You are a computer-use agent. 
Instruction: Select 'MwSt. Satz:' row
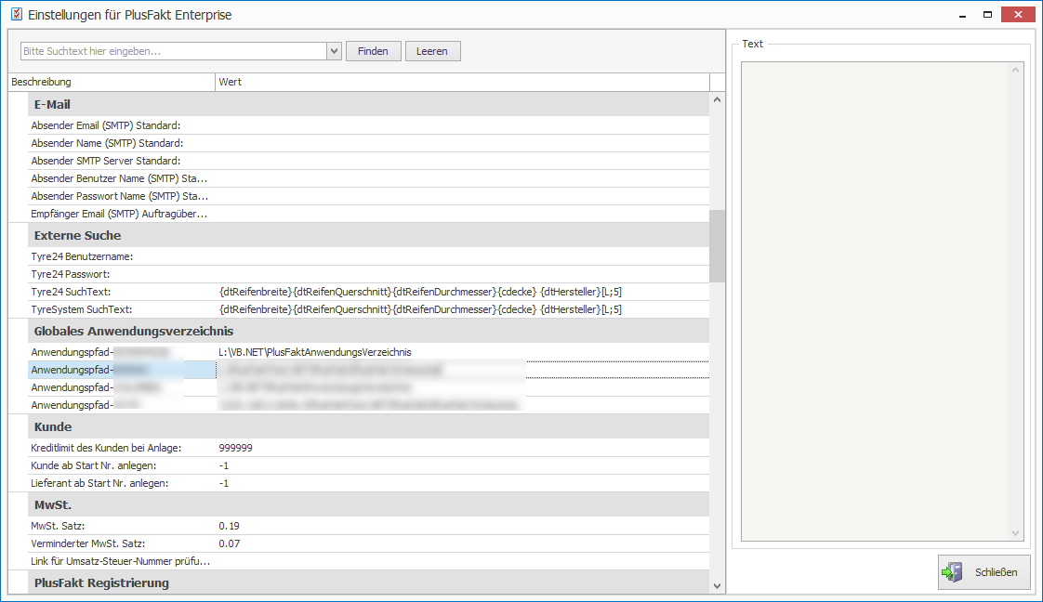coord(368,526)
